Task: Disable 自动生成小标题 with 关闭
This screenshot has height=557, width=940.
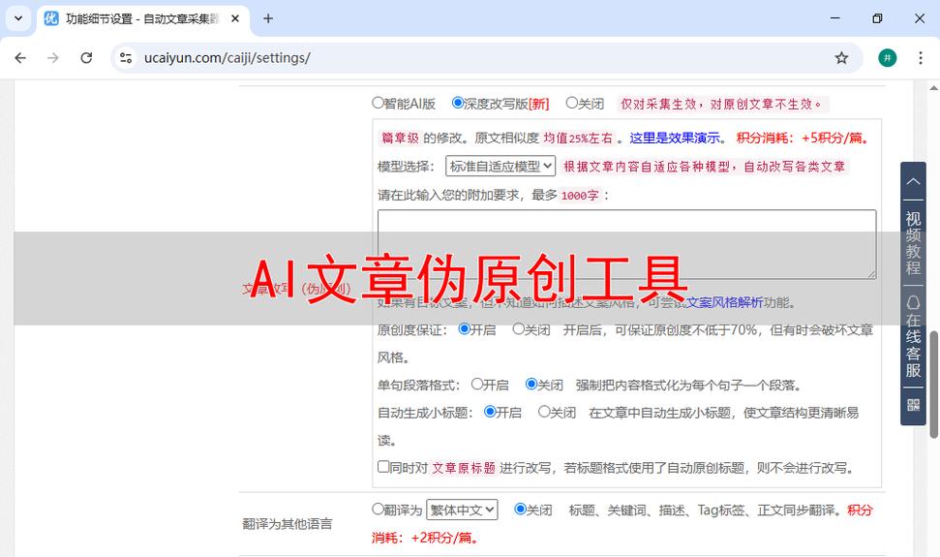Action: pos(544,412)
